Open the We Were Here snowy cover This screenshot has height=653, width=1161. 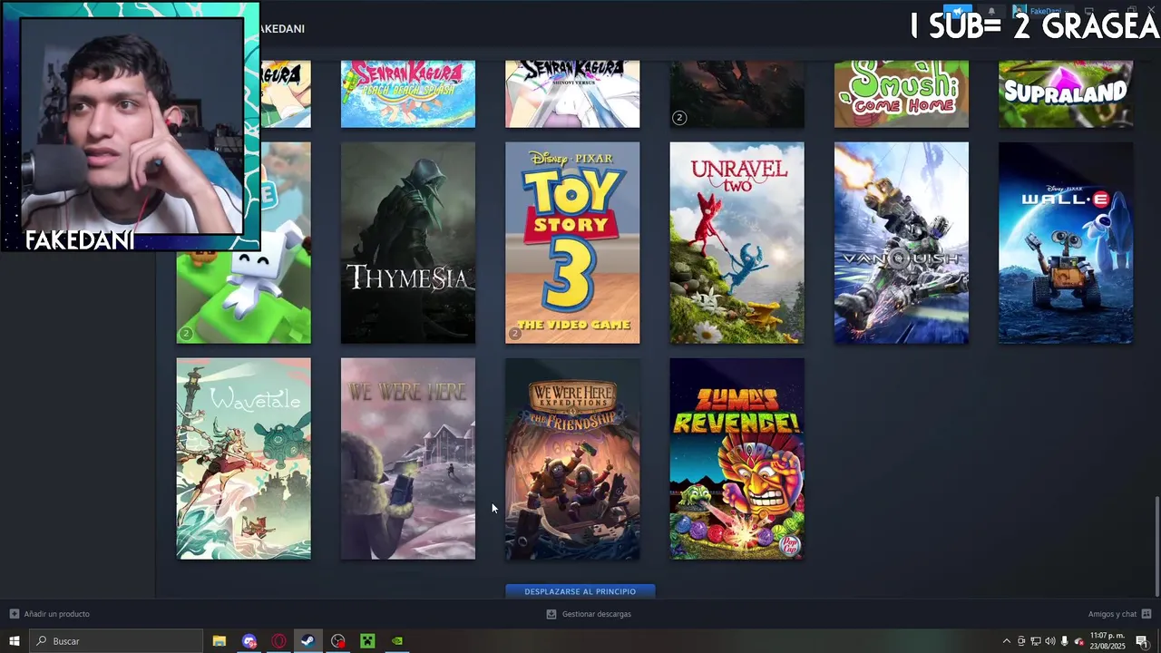[408, 459]
